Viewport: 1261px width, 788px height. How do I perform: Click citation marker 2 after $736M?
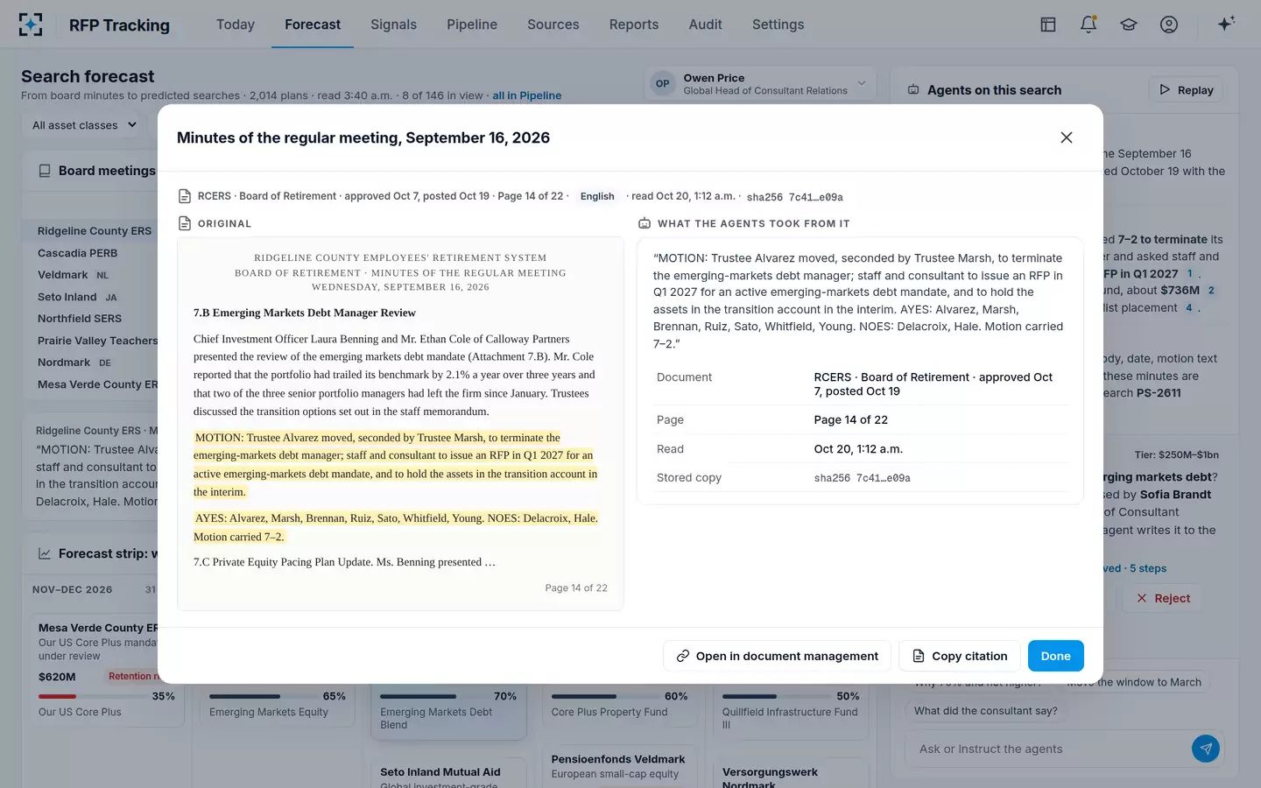coord(1211,291)
